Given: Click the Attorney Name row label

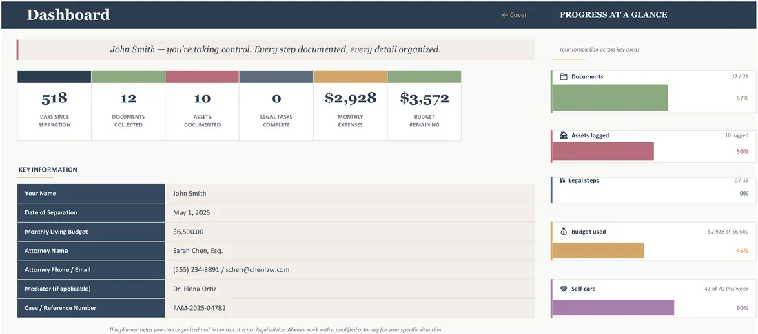Looking at the screenshot, I should tap(91, 251).
